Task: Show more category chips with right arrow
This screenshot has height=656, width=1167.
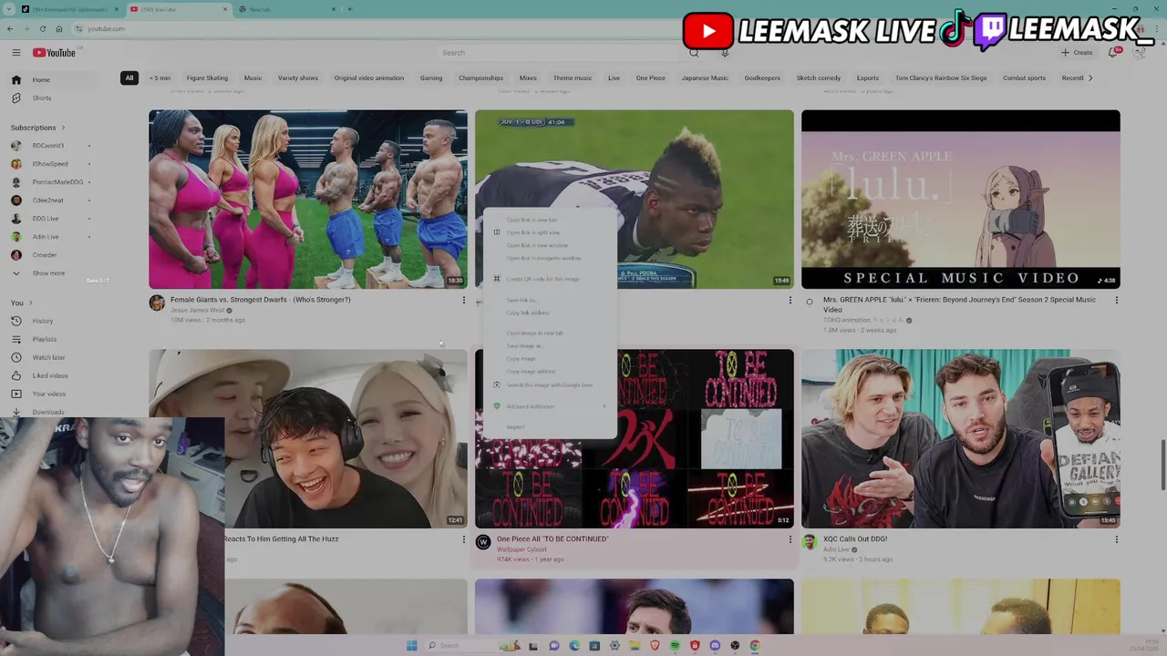Action: pyautogui.click(x=1090, y=77)
